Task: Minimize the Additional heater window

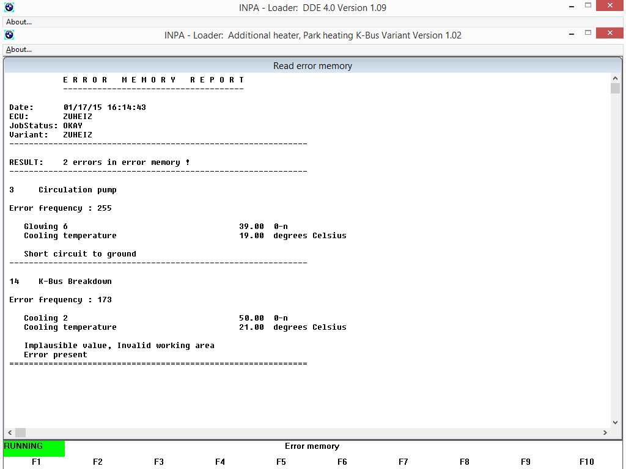Action: tap(572, 34)
